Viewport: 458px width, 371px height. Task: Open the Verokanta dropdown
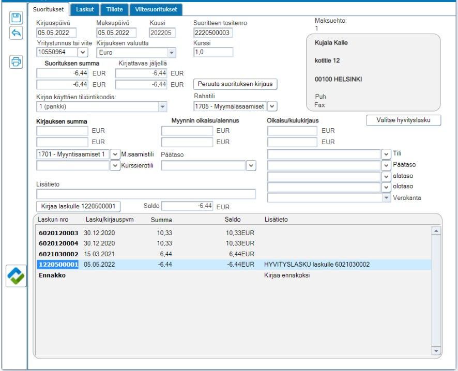tap(386, 198)
